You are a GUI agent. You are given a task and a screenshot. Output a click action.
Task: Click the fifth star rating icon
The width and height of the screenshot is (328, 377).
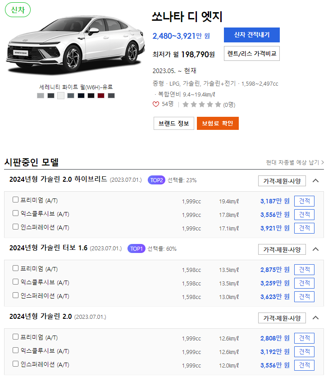pos(218,104)
